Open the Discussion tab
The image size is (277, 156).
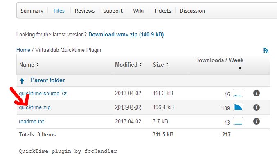click(x=192, y=11)
